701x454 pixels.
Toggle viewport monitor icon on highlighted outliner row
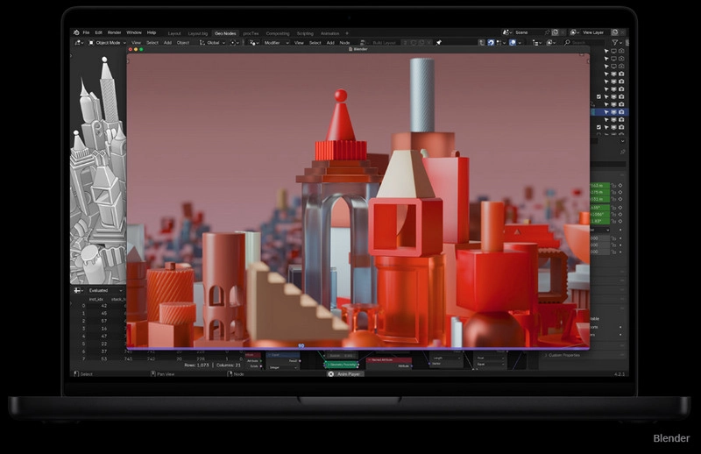pos(612,112)
